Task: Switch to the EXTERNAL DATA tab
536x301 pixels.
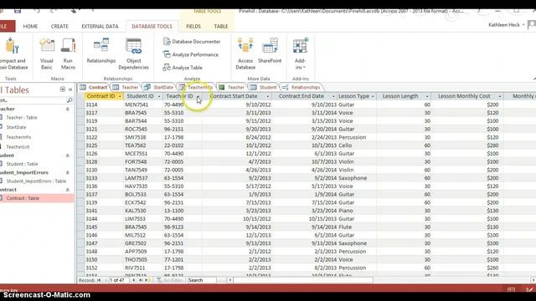Action: pos(100,26)
